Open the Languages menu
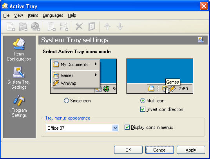Viewport: 210px width, 159px height. click(53, 15)
